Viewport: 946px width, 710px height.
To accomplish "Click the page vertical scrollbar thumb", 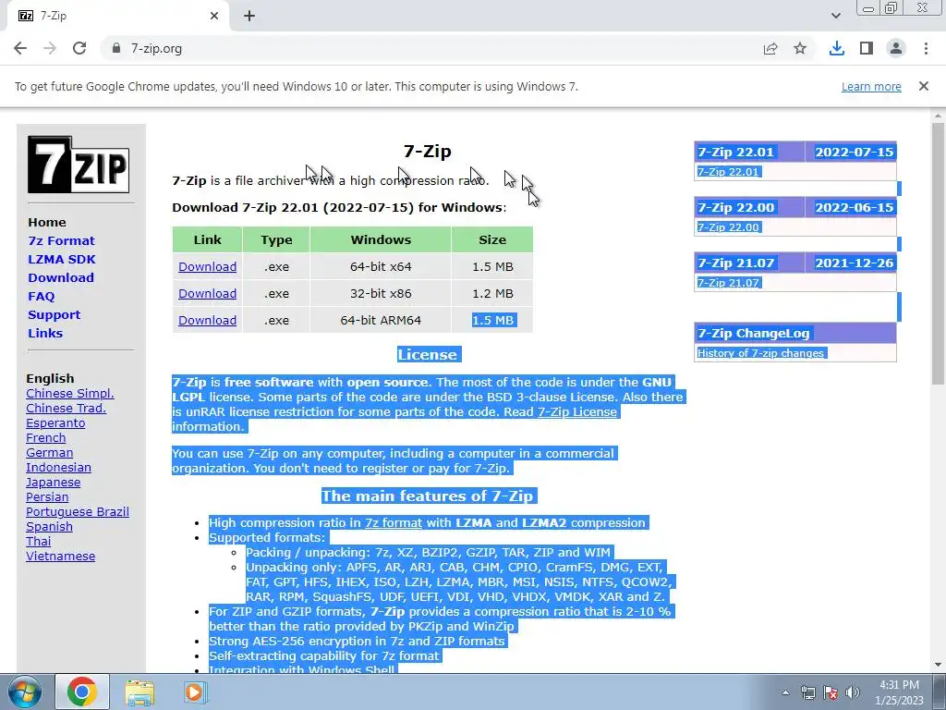I will click(938, 253).
